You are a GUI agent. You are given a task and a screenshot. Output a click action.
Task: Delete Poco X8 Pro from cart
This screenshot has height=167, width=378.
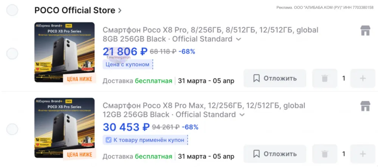324,79
